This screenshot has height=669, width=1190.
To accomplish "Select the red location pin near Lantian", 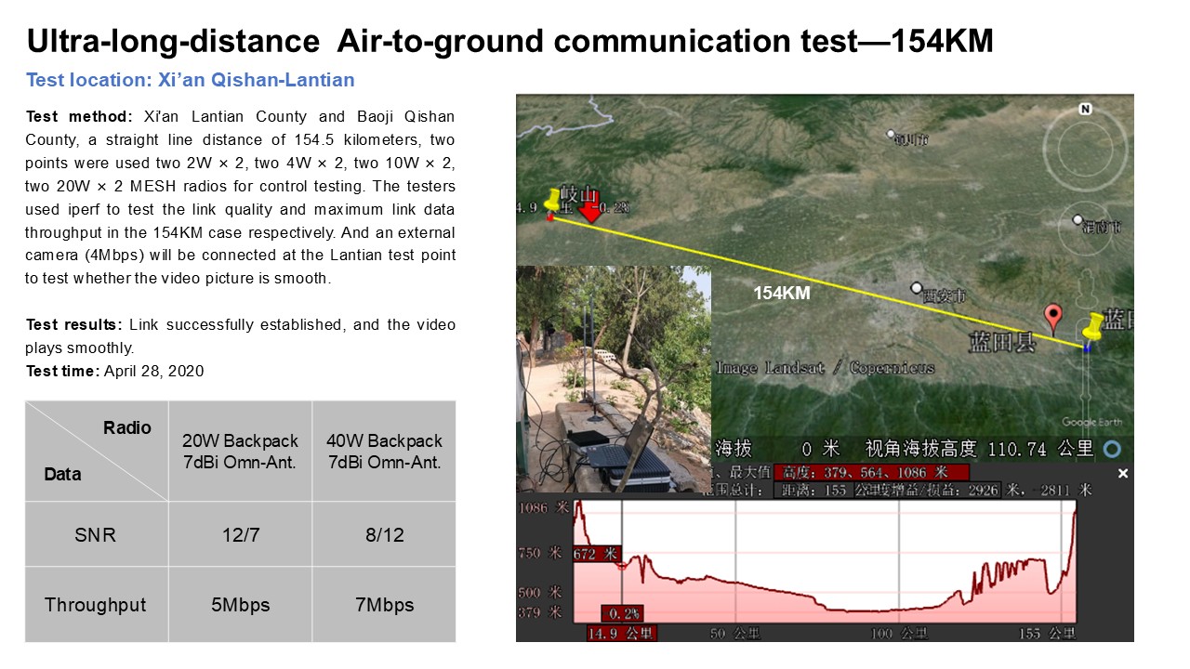I will (1053, 320).
